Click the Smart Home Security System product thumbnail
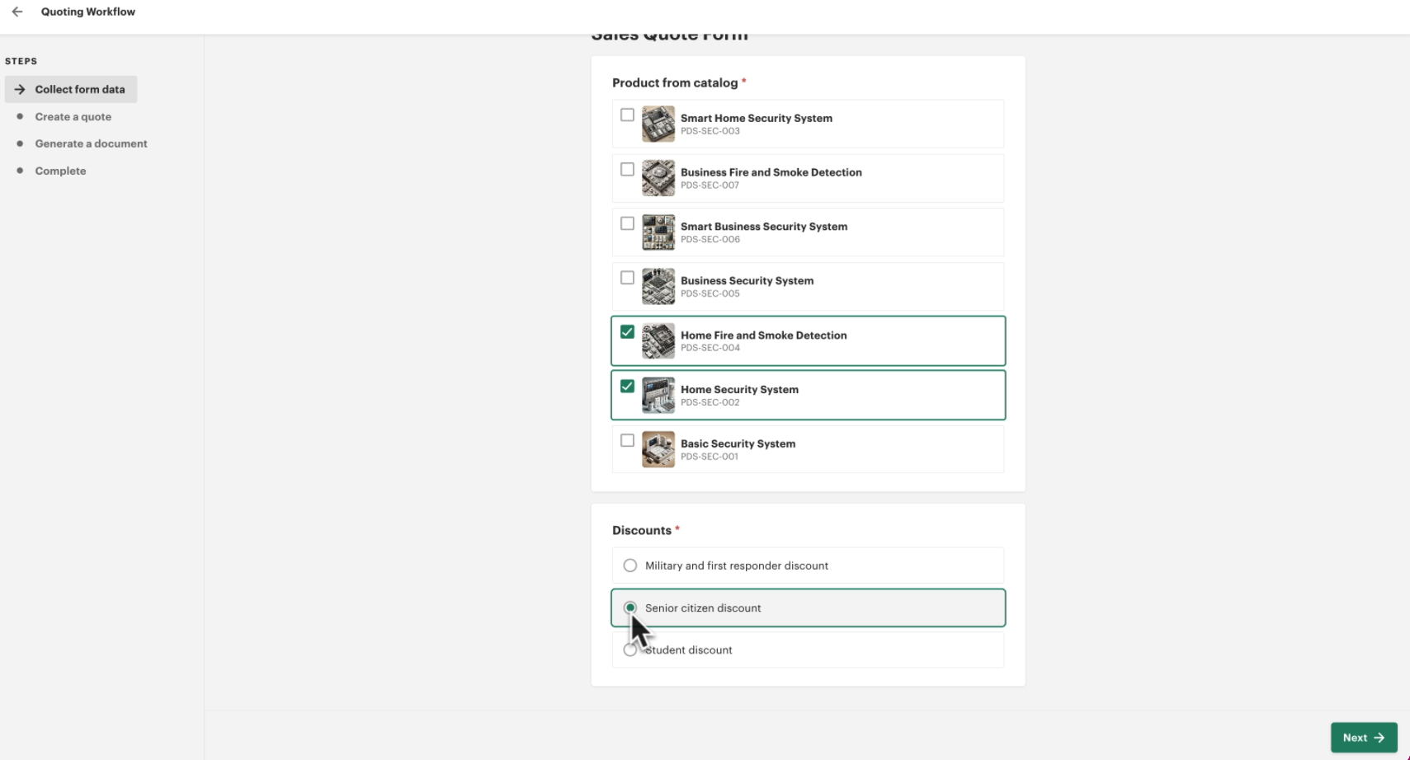The image size is (1410, 760). [x=658, y=124]
